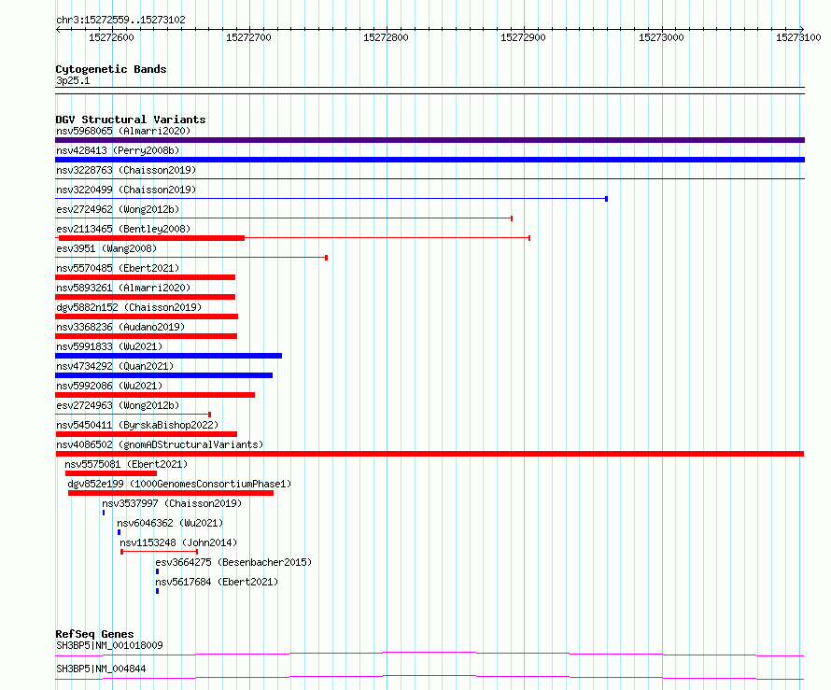The image size is (831, 690).
Task: Click long red nsv4086502 variant bar
Action: tap(430, 454)
